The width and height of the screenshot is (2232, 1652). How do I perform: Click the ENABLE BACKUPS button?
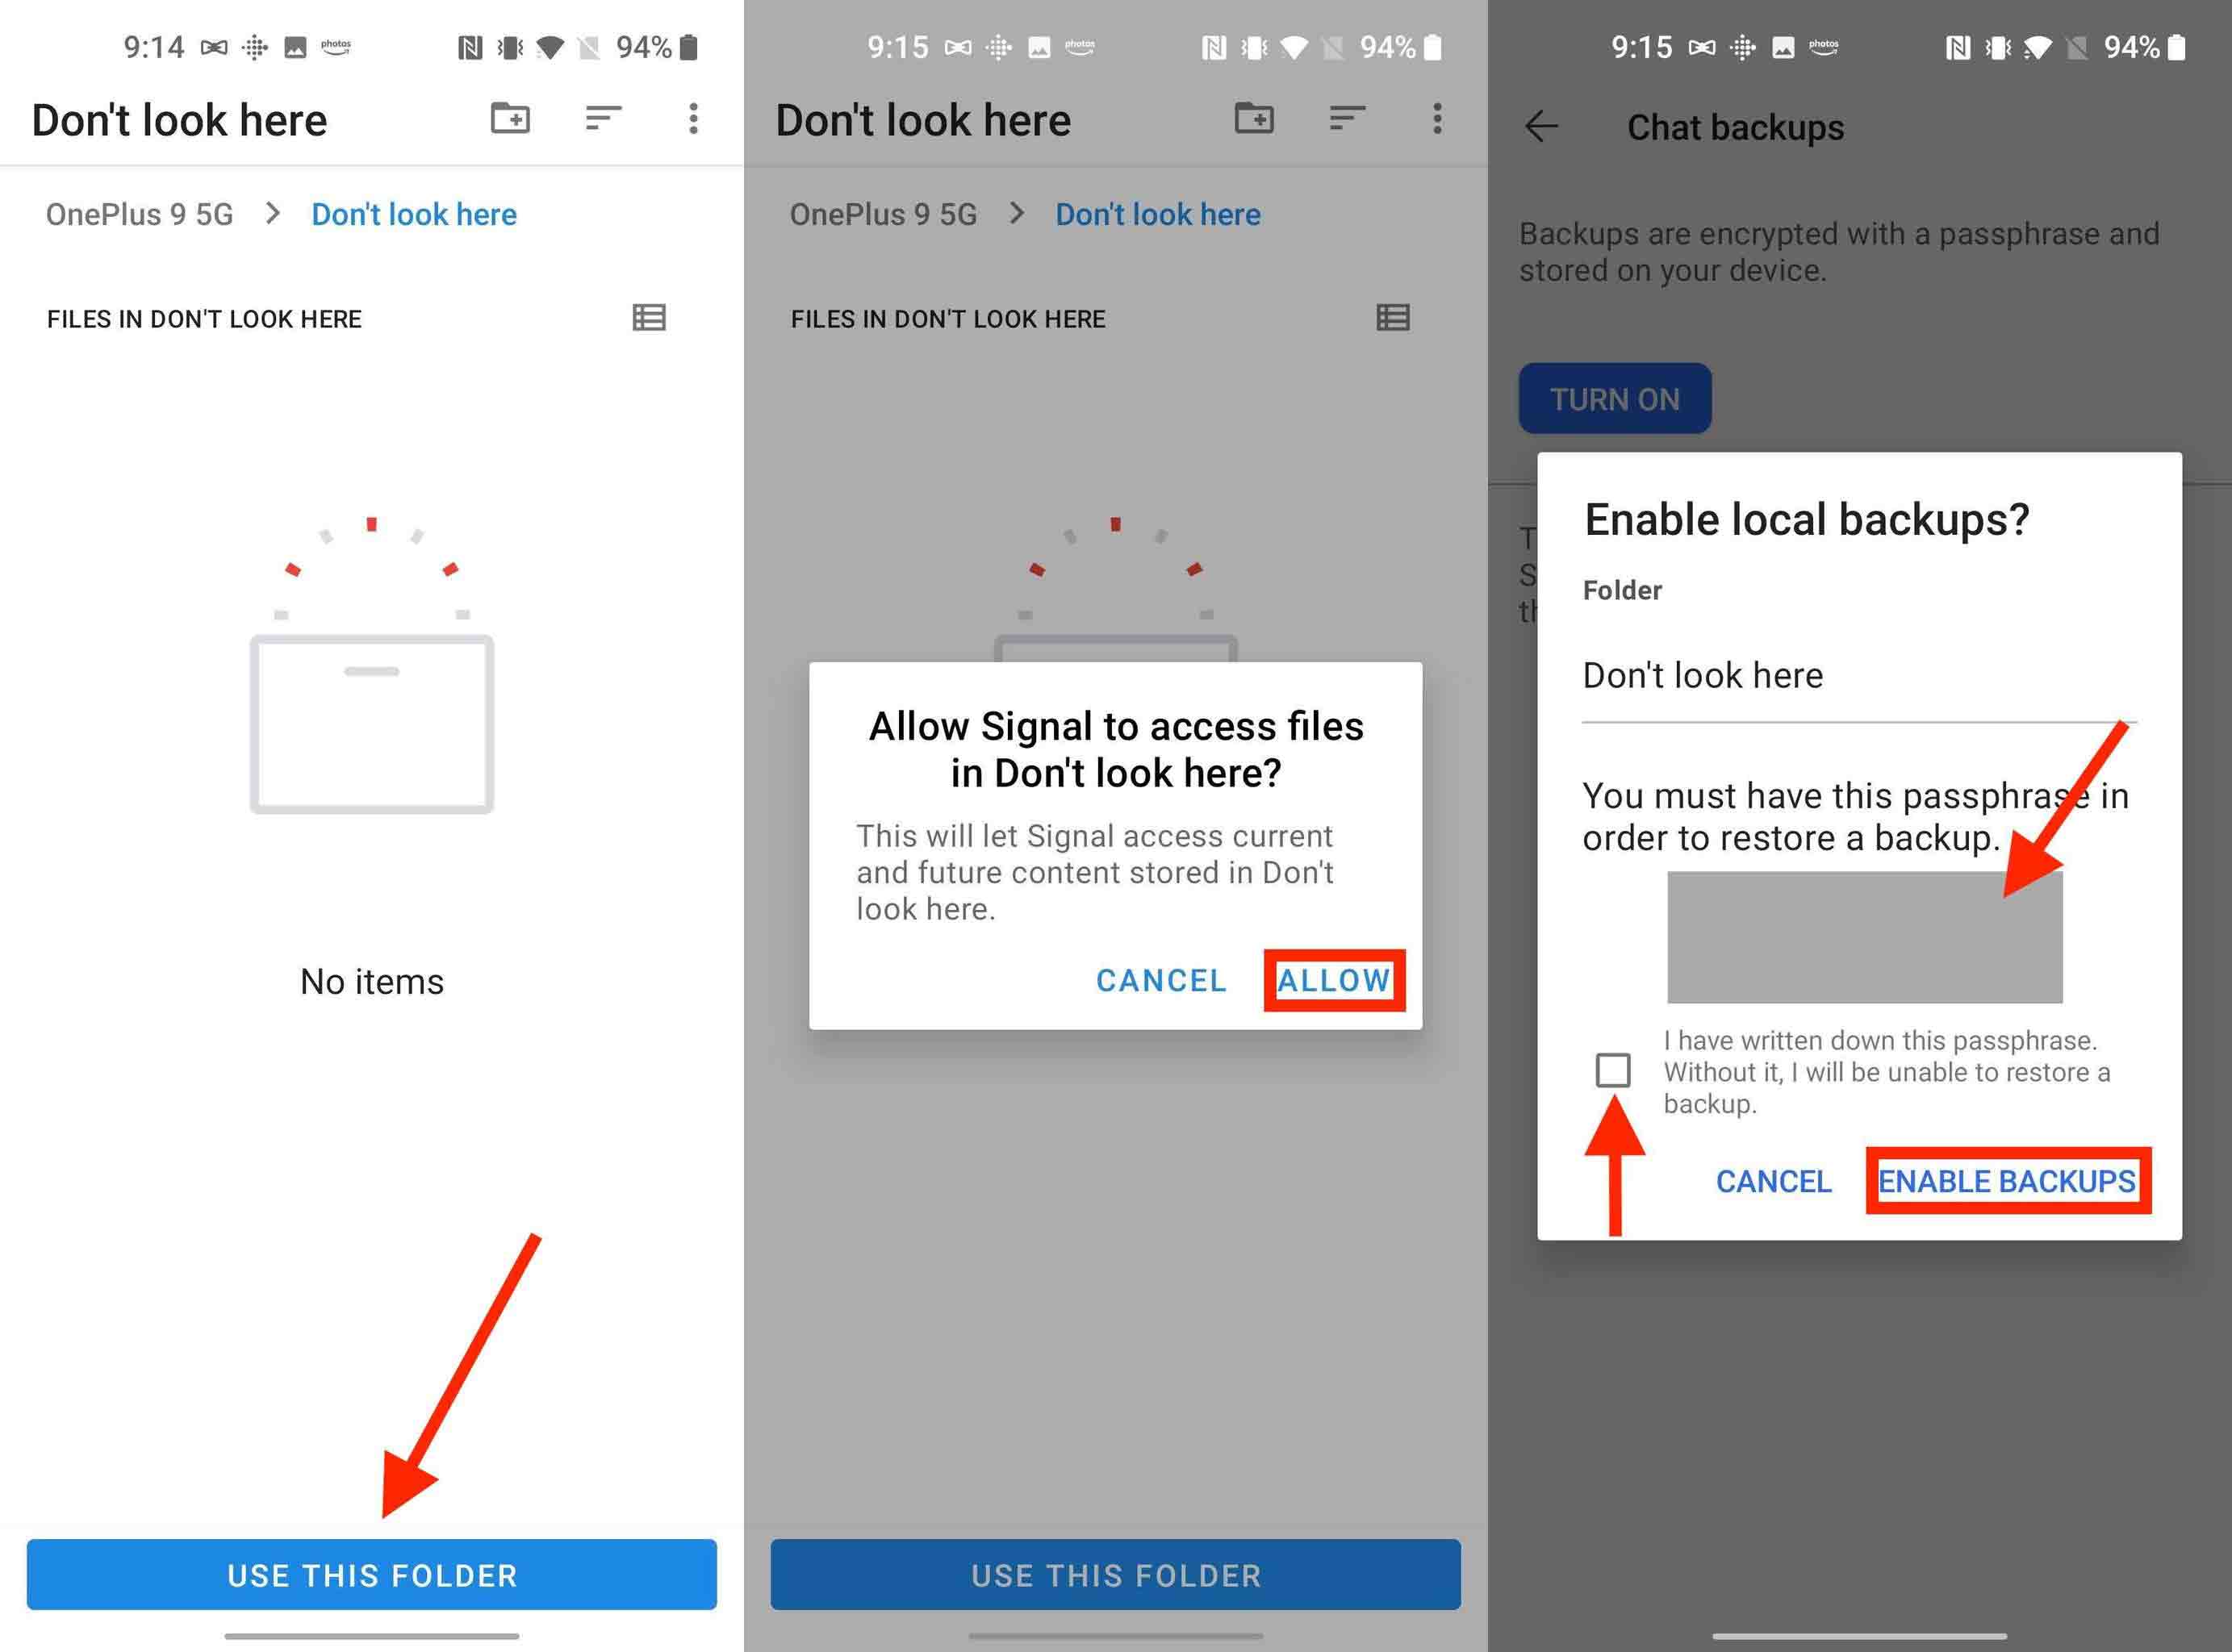[2001, 1182]
